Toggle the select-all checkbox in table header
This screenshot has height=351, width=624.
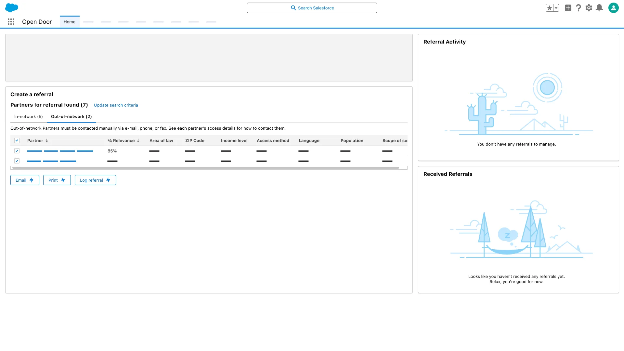point(17,140)
